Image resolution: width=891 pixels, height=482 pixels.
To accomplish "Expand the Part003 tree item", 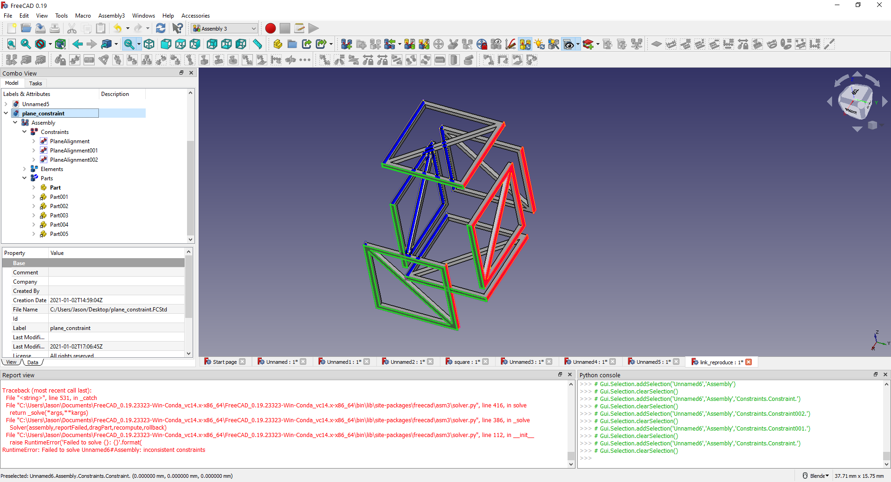I will click(33, 215).
